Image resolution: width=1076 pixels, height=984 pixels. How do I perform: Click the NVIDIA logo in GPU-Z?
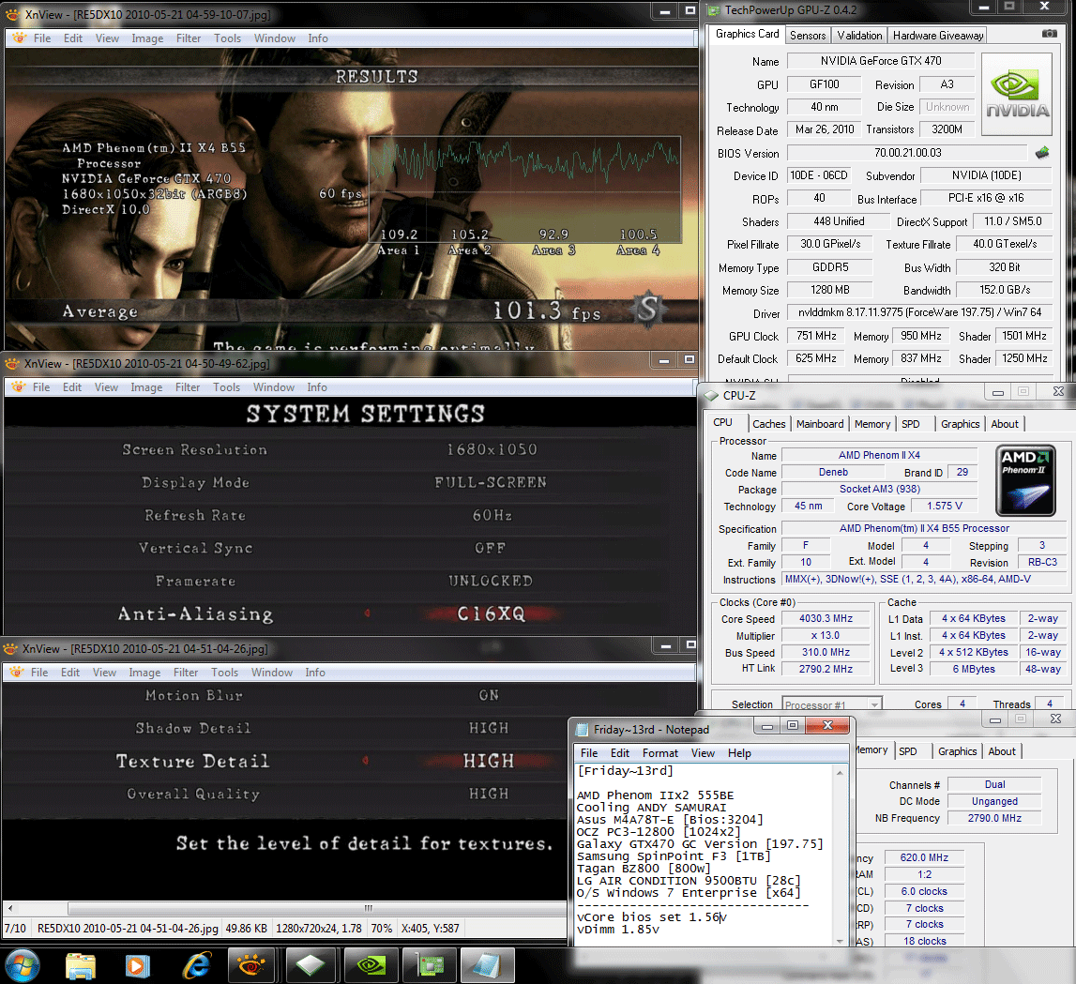(x=1017, y=95)
